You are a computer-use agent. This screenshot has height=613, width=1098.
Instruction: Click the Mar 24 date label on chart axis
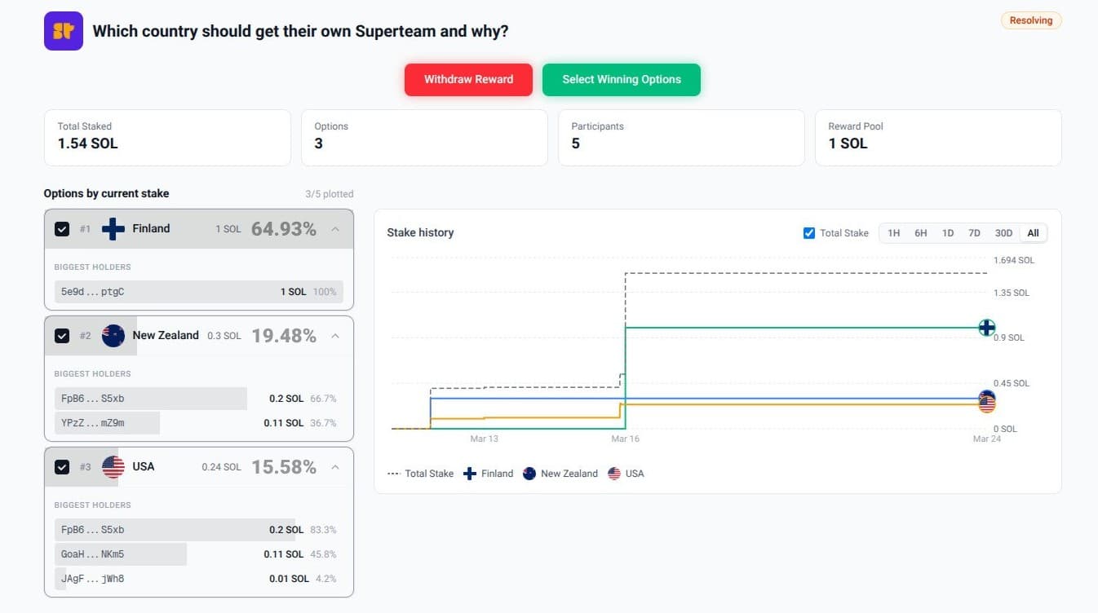pos(986,439)
